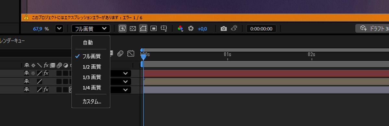Toggle shy switch on the second layer
This screenshot has height=126, width=389.
(27, 82)
